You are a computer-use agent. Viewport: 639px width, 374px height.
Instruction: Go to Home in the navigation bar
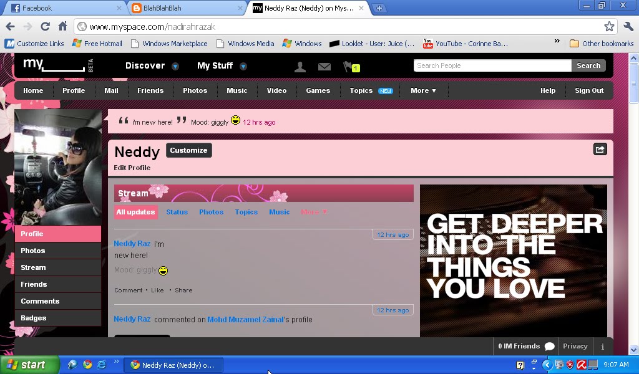(x=33, y=90)
